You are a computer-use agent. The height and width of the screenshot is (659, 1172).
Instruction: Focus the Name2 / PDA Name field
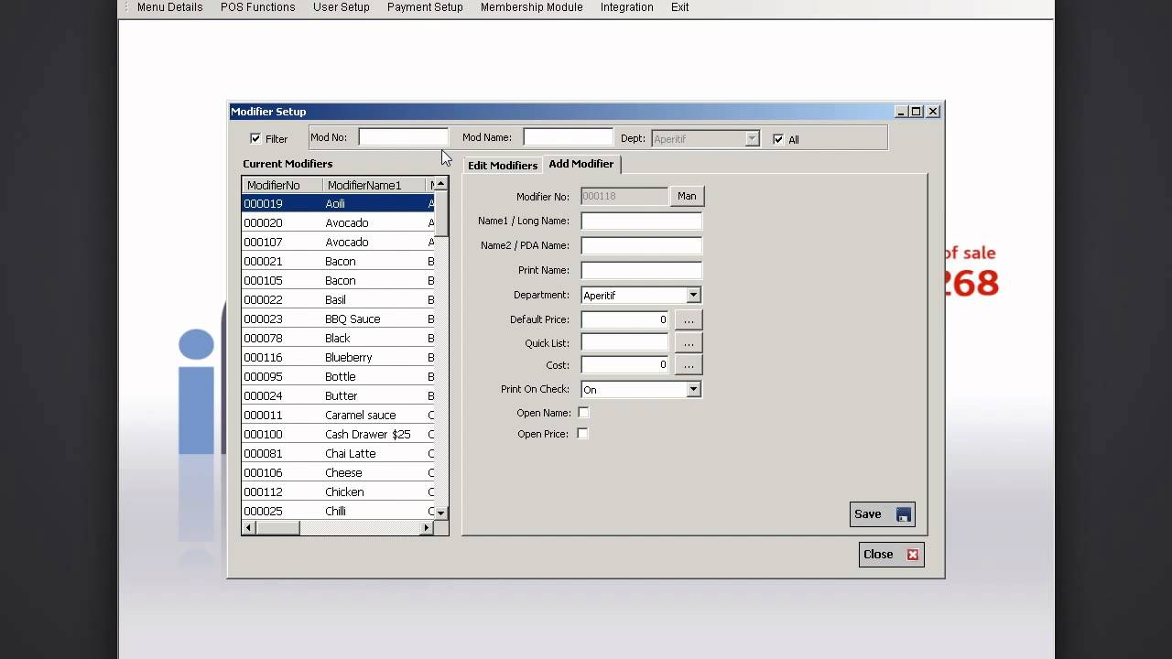tap(642, 245)
